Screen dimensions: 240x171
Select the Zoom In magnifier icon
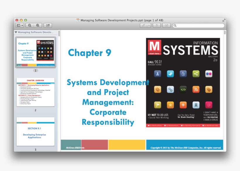coord(38,25)
